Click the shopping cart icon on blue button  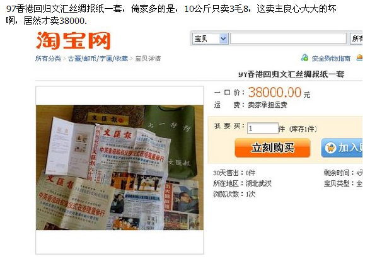pos(330,148)
